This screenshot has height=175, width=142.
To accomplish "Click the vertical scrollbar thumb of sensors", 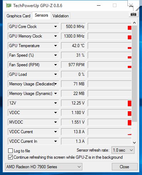I will (134, 74).
